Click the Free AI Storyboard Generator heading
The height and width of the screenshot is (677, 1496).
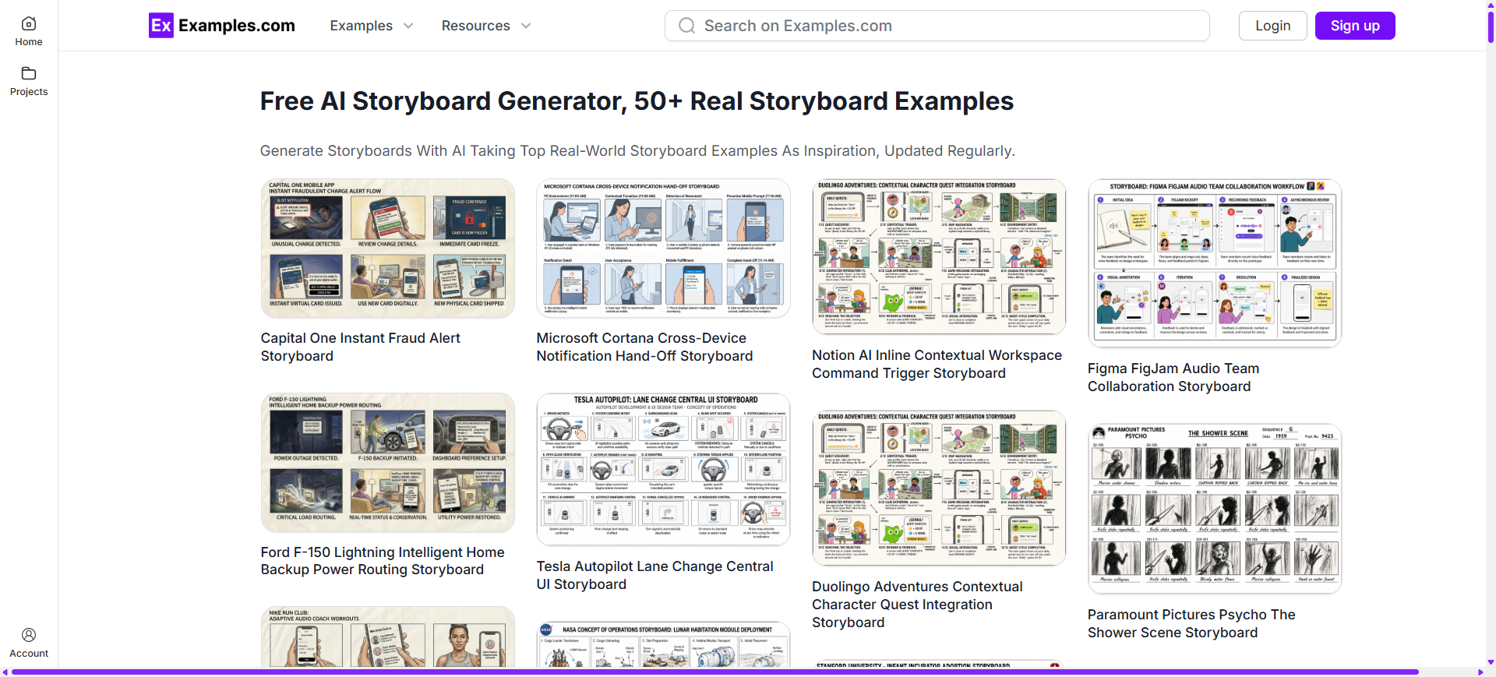point(637,101)
